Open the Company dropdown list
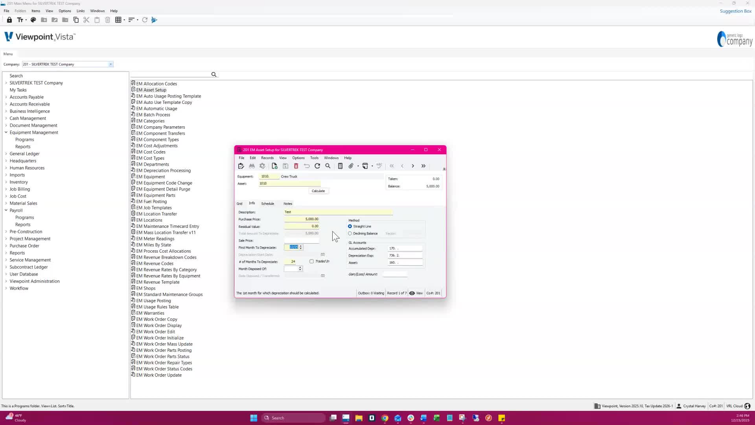 click(110, 64)
